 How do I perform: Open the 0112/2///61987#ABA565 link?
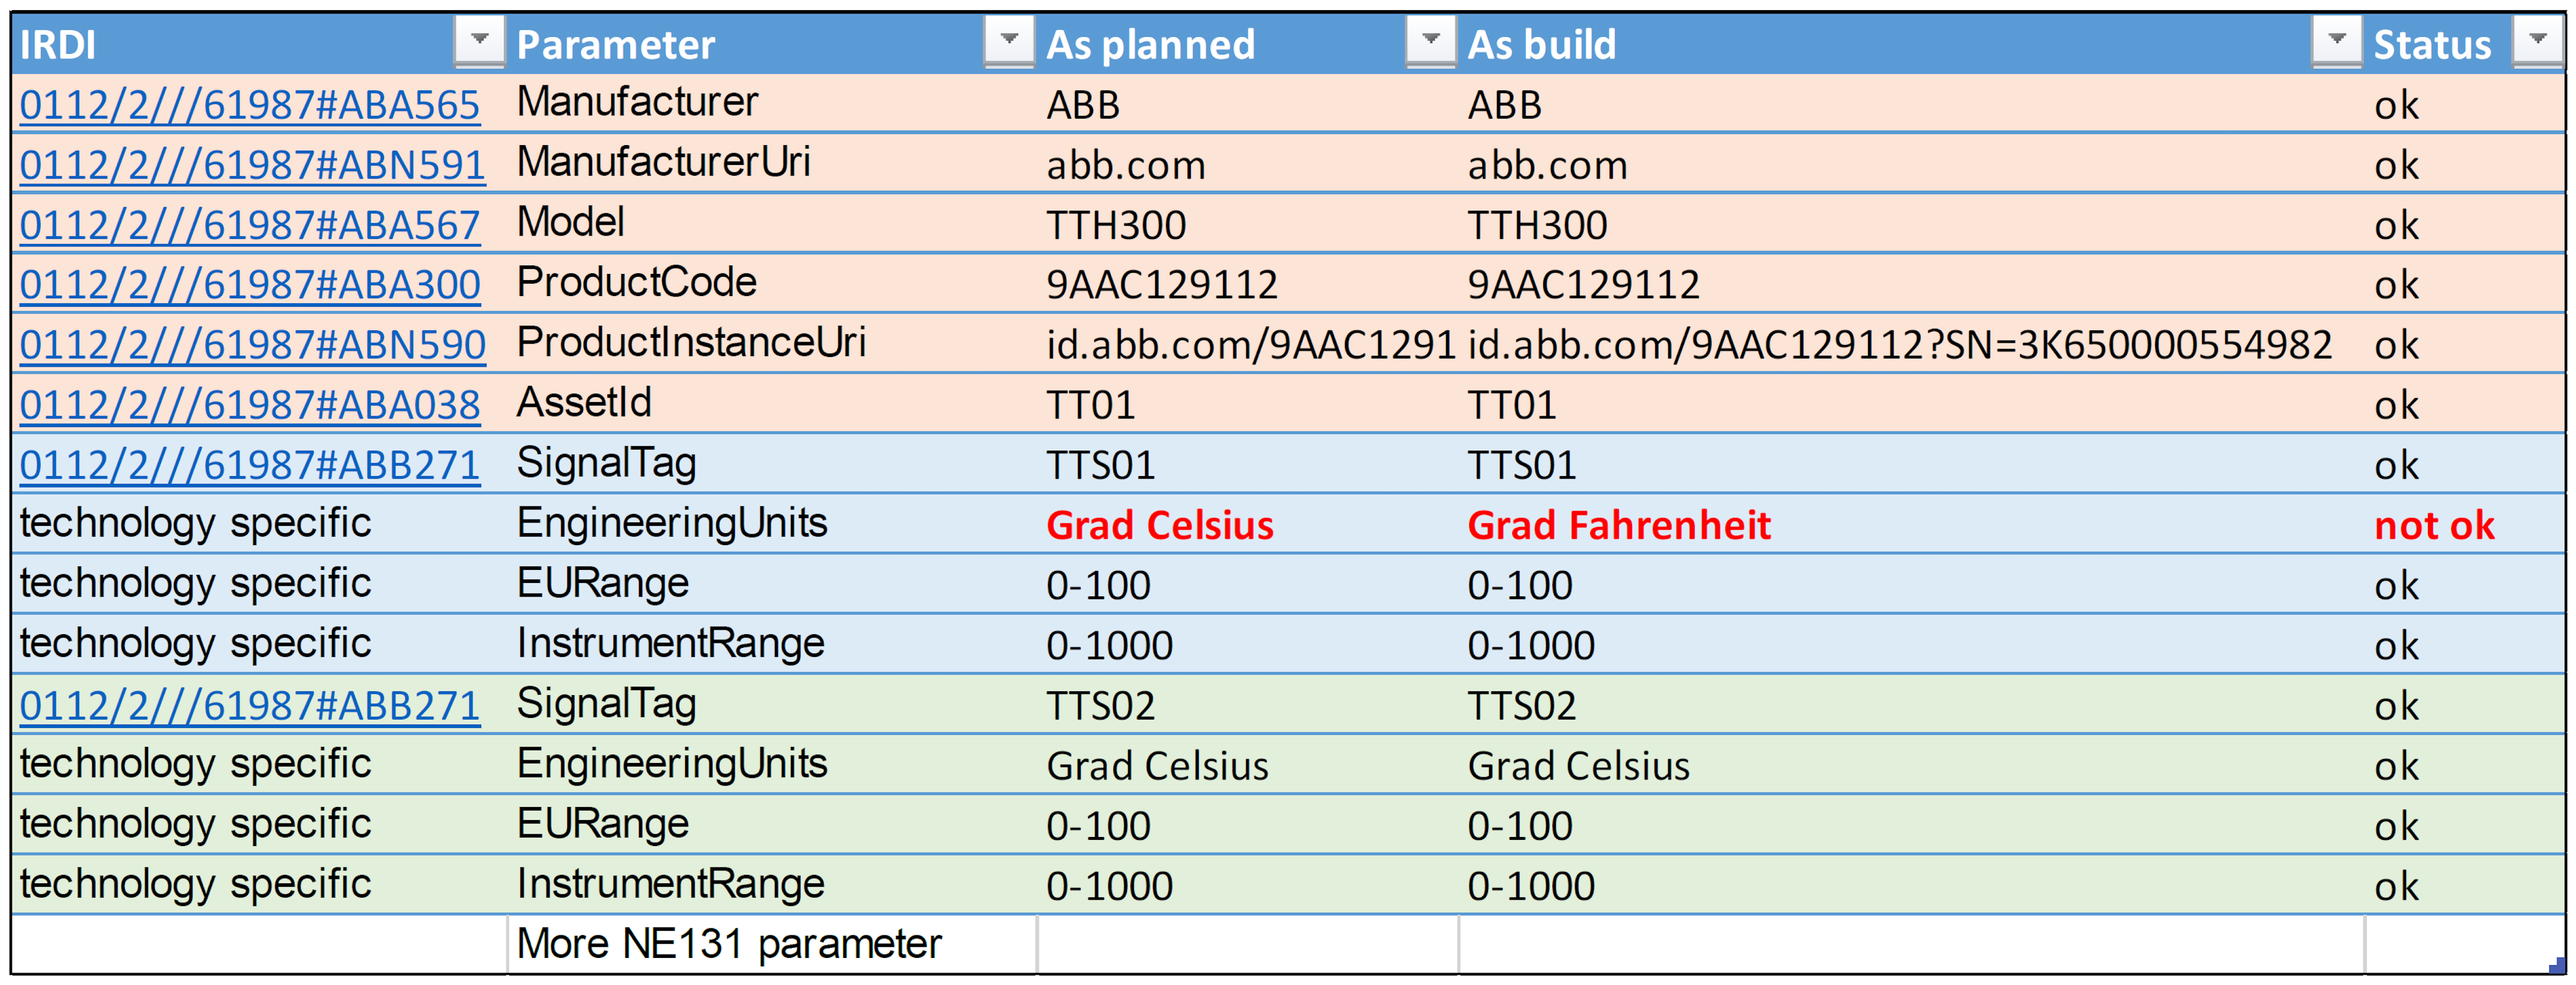click(x=250, y=105)
